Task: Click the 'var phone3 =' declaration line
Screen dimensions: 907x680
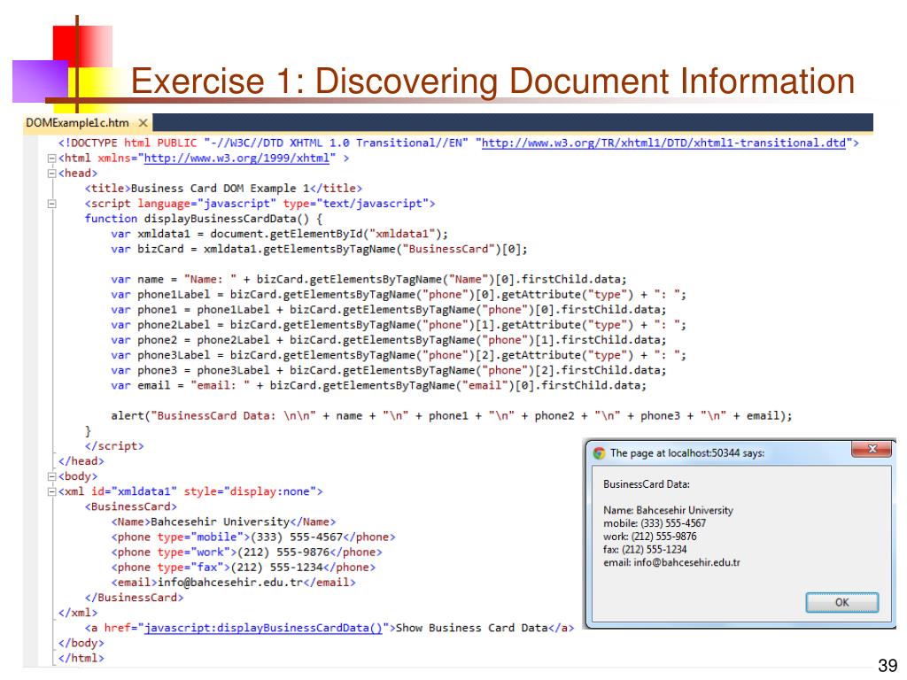Action: (389, 370)
